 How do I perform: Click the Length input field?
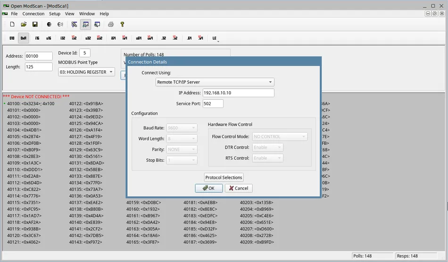pyautogui.click(x=39, y=67)
